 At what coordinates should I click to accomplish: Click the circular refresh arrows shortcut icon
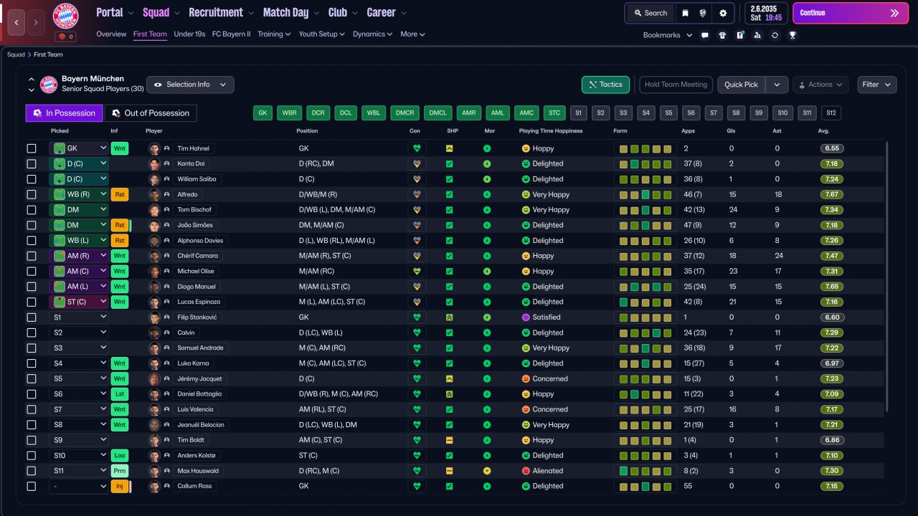pyautogui.click(x=775, y=35)
